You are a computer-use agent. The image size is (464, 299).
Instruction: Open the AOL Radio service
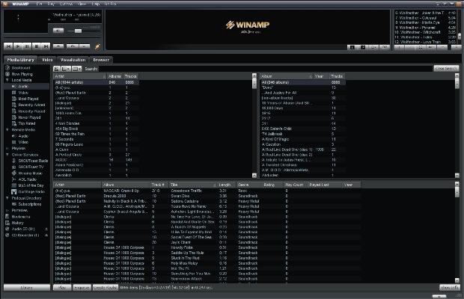[27, 179]
